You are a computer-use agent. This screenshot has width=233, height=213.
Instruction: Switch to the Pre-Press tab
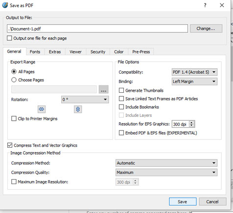click(x=141, y=52)
